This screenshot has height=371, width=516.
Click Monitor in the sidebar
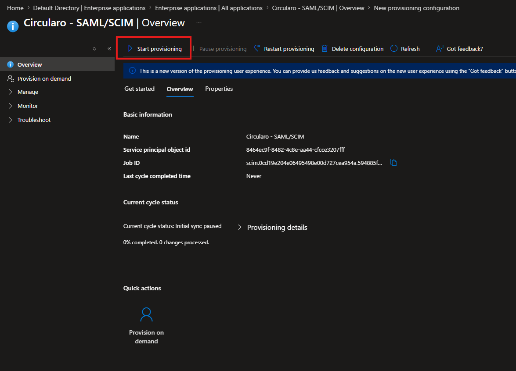(x=28, y=106)
